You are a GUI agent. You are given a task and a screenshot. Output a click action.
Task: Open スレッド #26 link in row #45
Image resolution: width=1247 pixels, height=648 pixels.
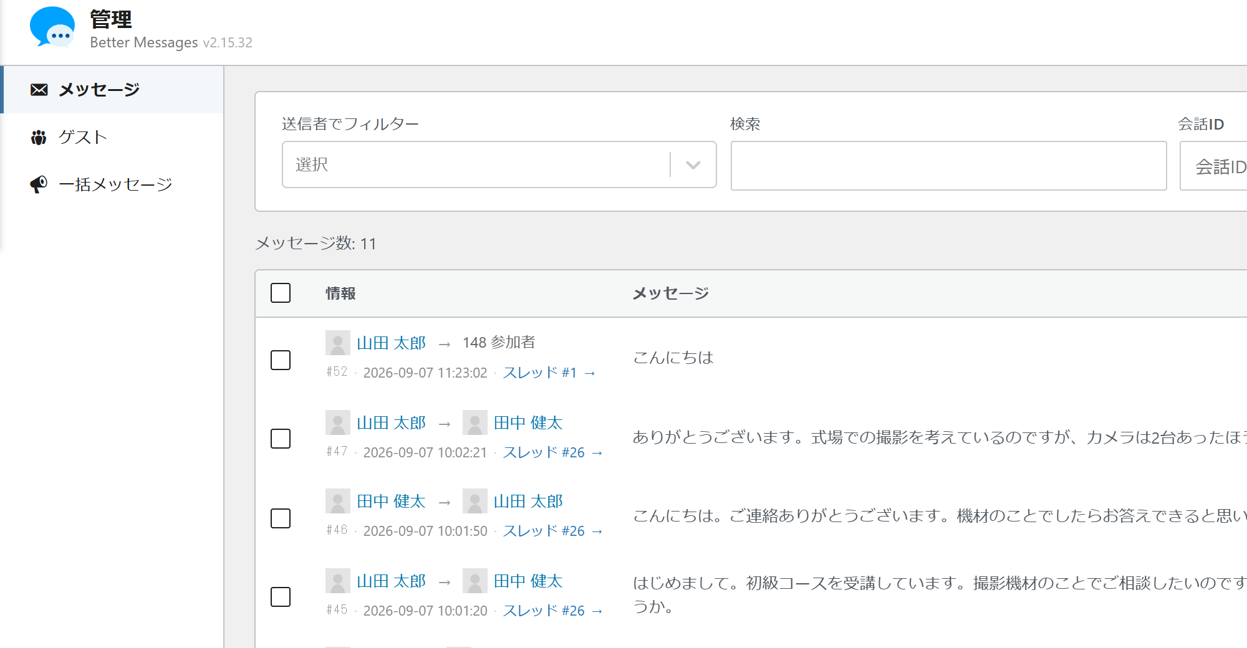click(x=553, y=611)
